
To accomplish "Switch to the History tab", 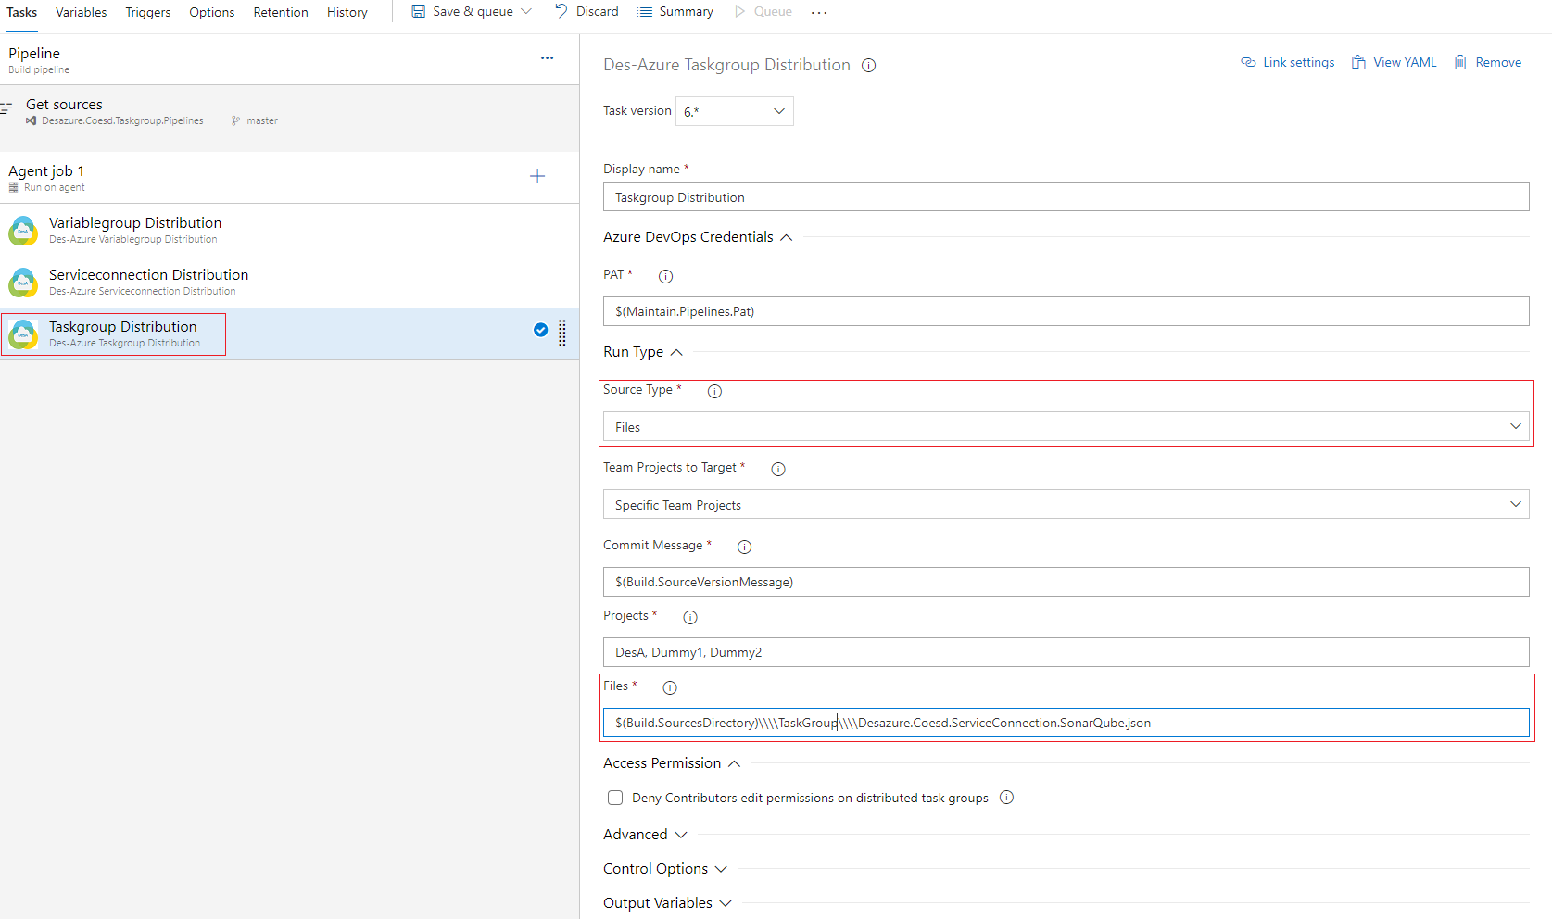I will (347, 12).
